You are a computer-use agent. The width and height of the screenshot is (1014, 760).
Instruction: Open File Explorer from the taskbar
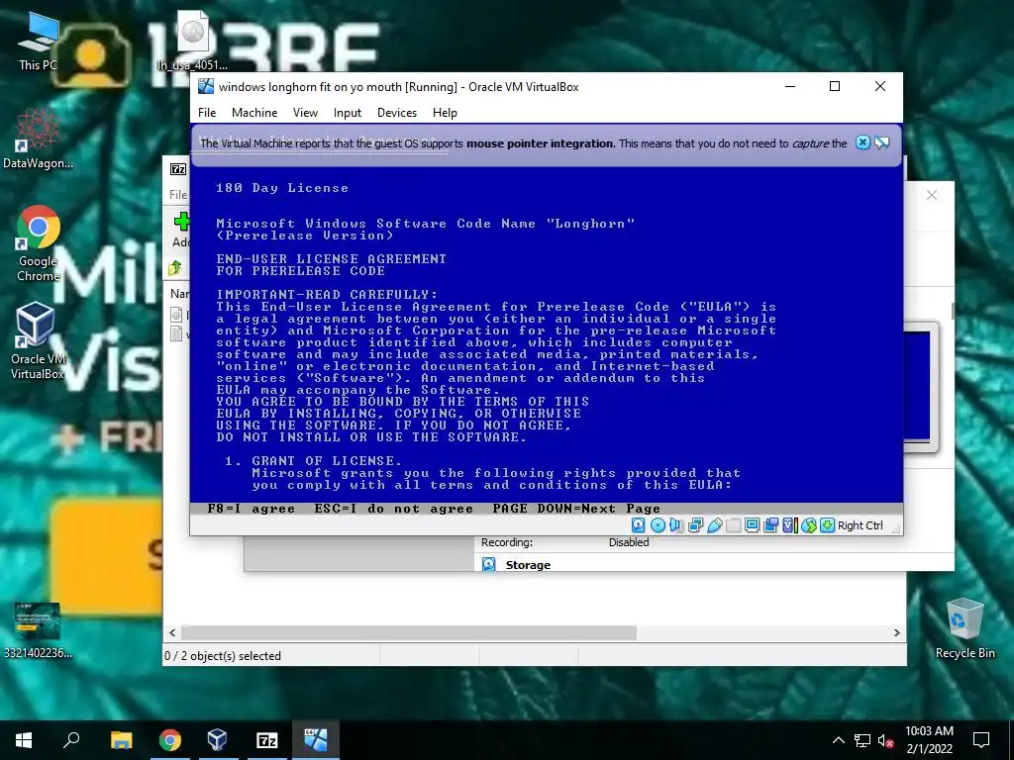[x=121, y=740]
